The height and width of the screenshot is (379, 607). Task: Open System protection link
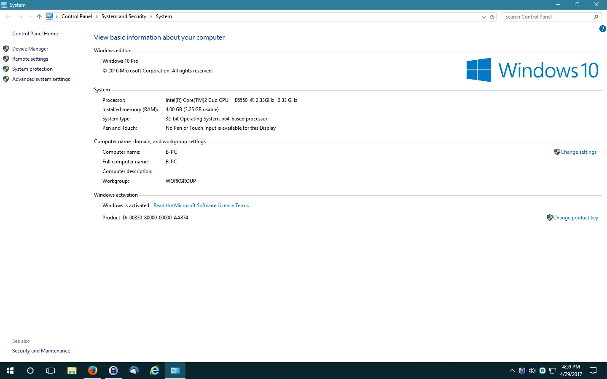(32, 69)
